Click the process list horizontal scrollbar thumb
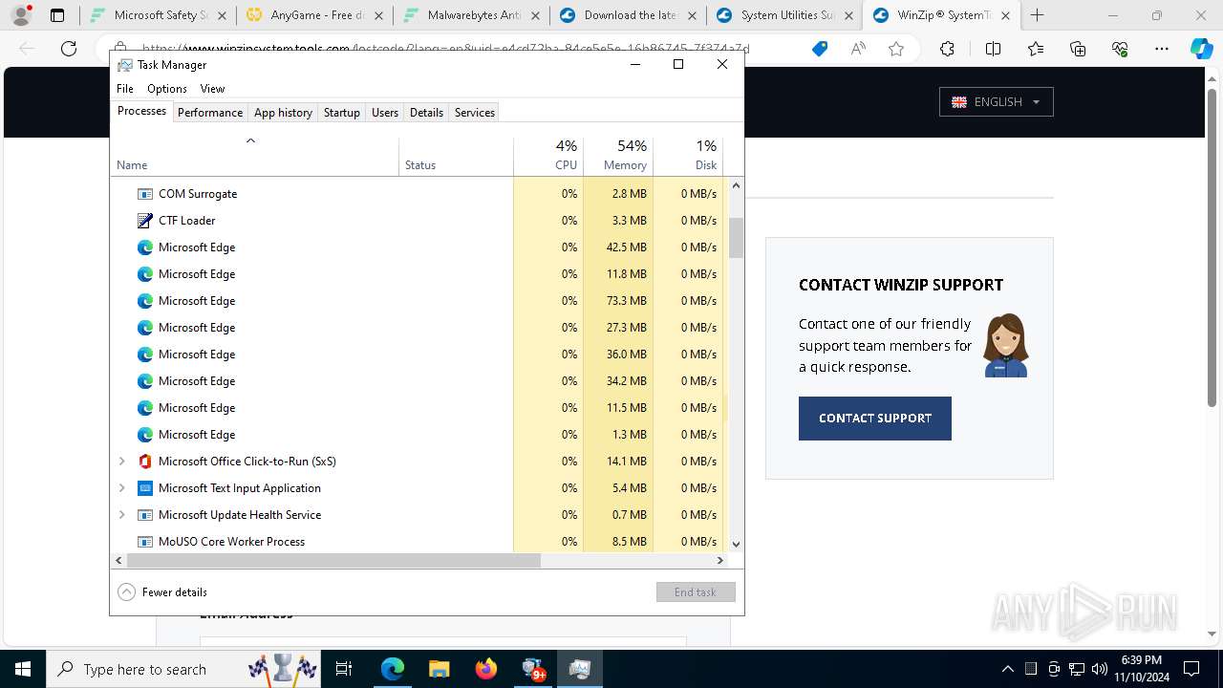The image size is (1223, 688). tap(333, 560)
